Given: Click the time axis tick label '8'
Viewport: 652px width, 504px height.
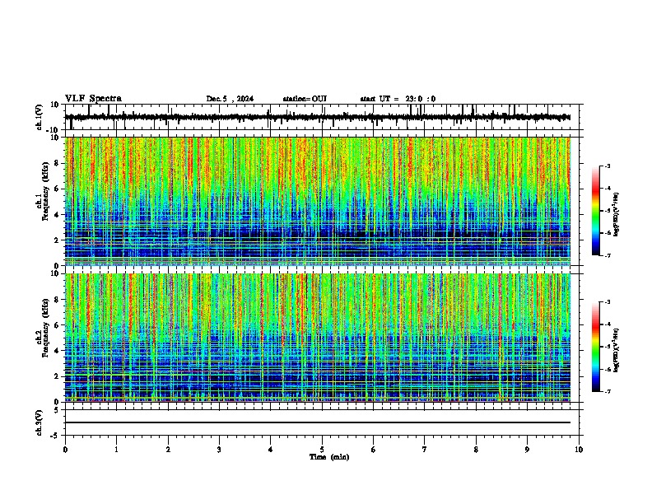Looking at the screenshot, I should (x=476, y=450).
